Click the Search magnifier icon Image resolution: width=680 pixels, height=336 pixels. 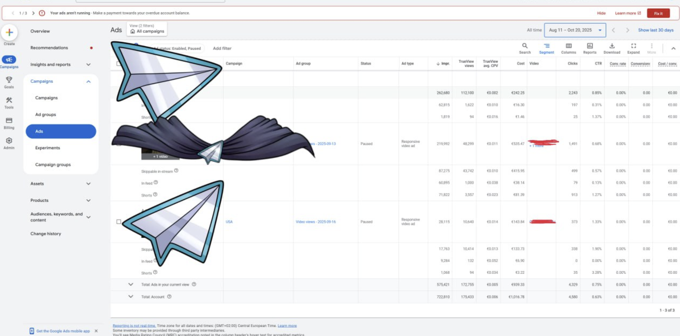pos(525,46)
